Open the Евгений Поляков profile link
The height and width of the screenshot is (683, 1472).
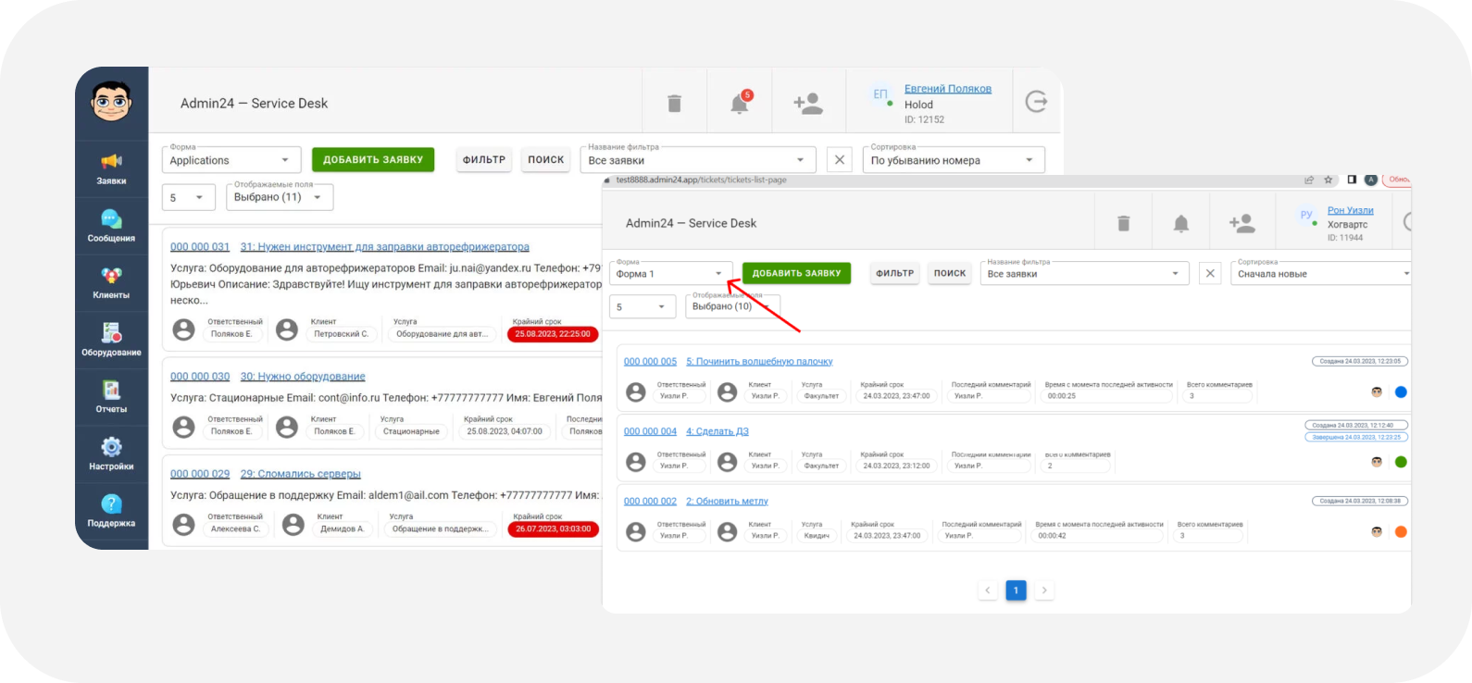(x=948, y=89)
